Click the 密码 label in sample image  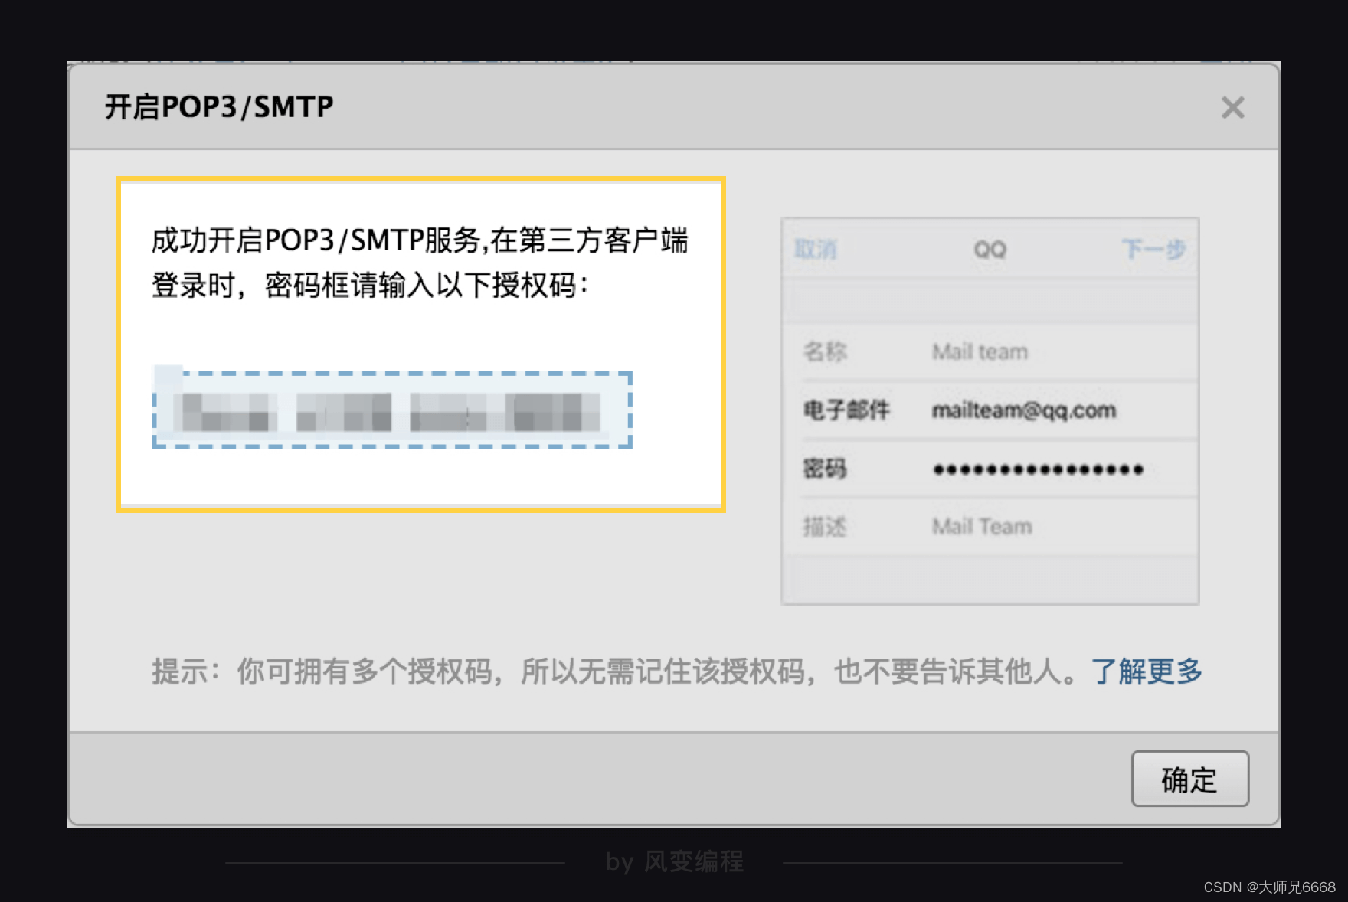coord(825,469)
